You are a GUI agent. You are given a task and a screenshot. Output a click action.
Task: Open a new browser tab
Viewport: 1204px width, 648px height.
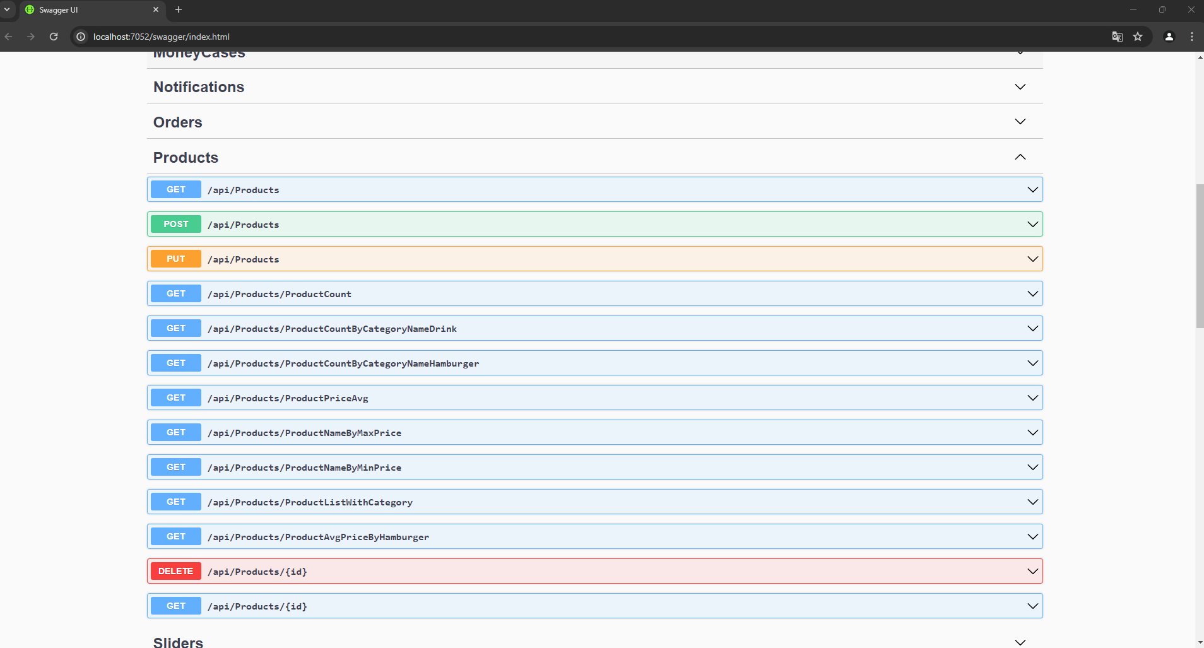179,9
